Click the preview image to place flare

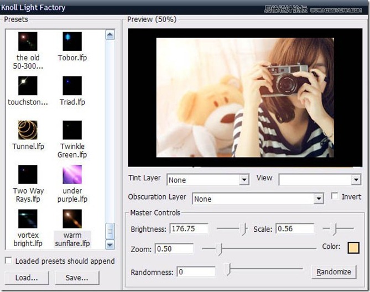(245, 97)
